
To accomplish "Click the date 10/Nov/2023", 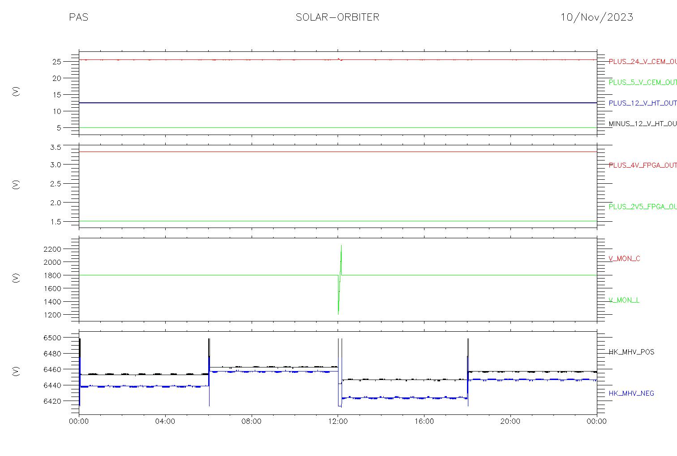I will 597,17.
